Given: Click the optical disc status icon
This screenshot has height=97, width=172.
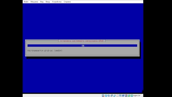Looking at the screenshot, I should click(x=106, y=96).
